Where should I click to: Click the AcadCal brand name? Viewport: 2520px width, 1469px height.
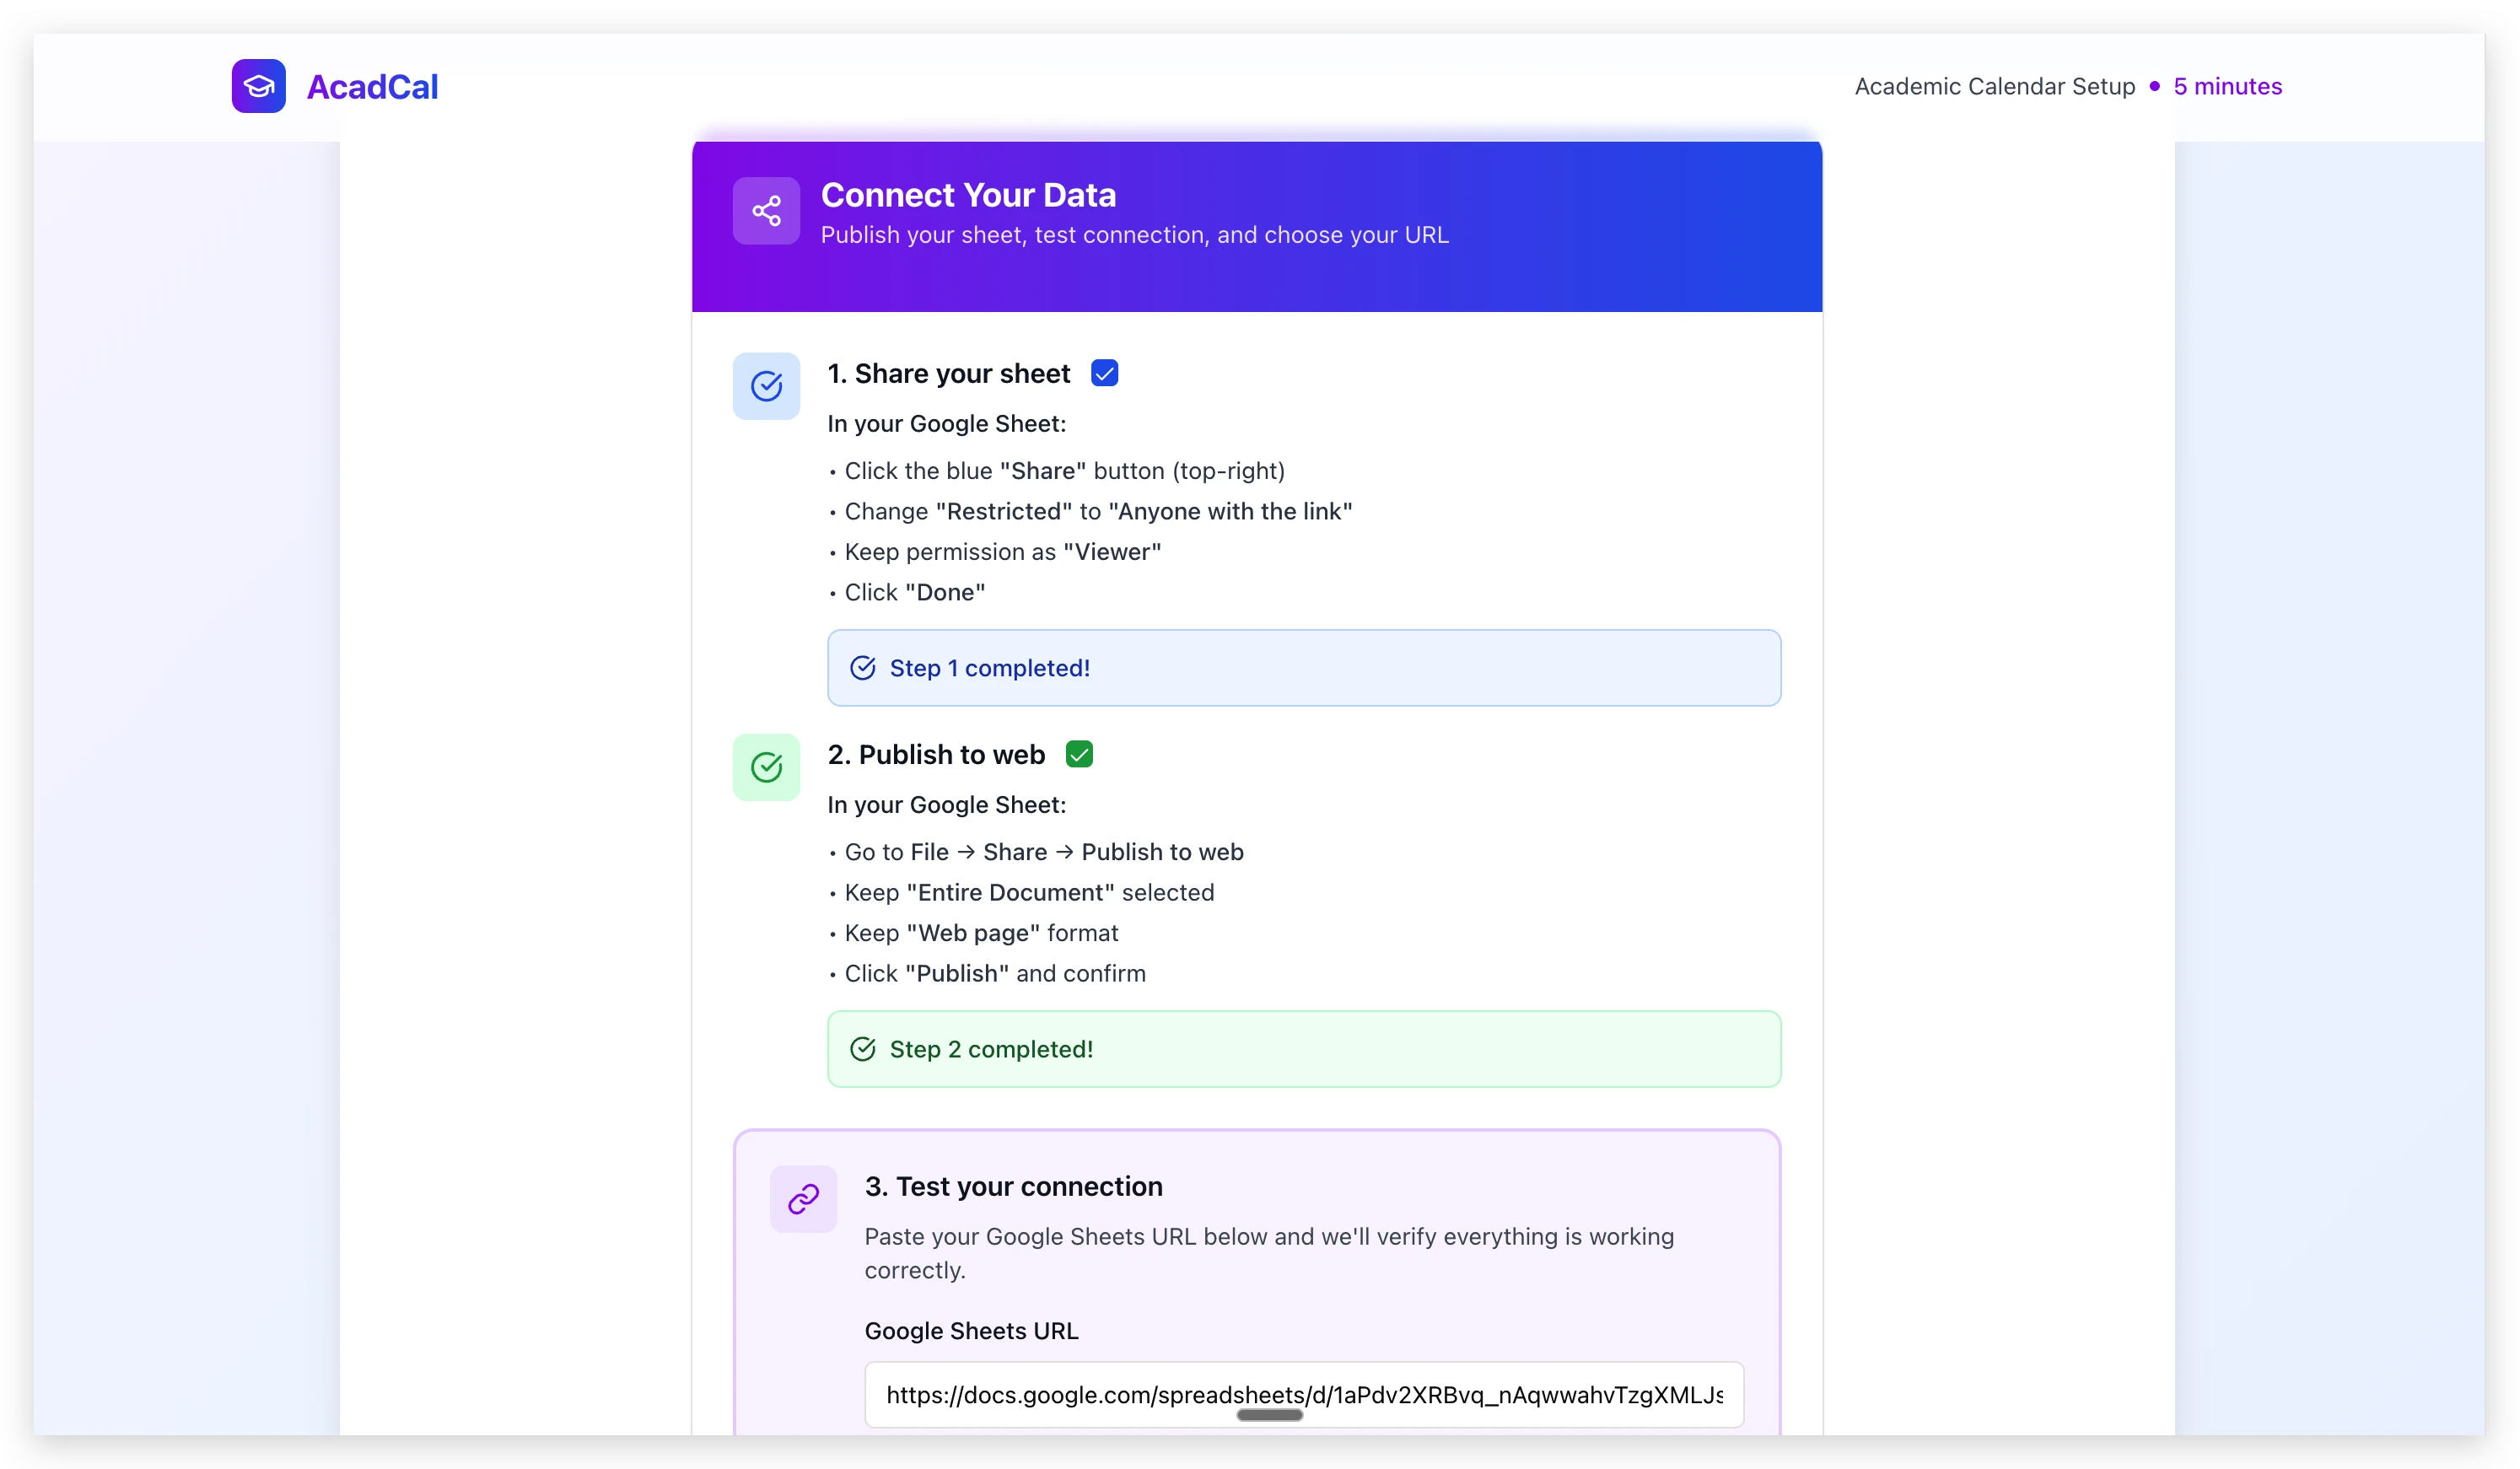[x=372, y=87]
